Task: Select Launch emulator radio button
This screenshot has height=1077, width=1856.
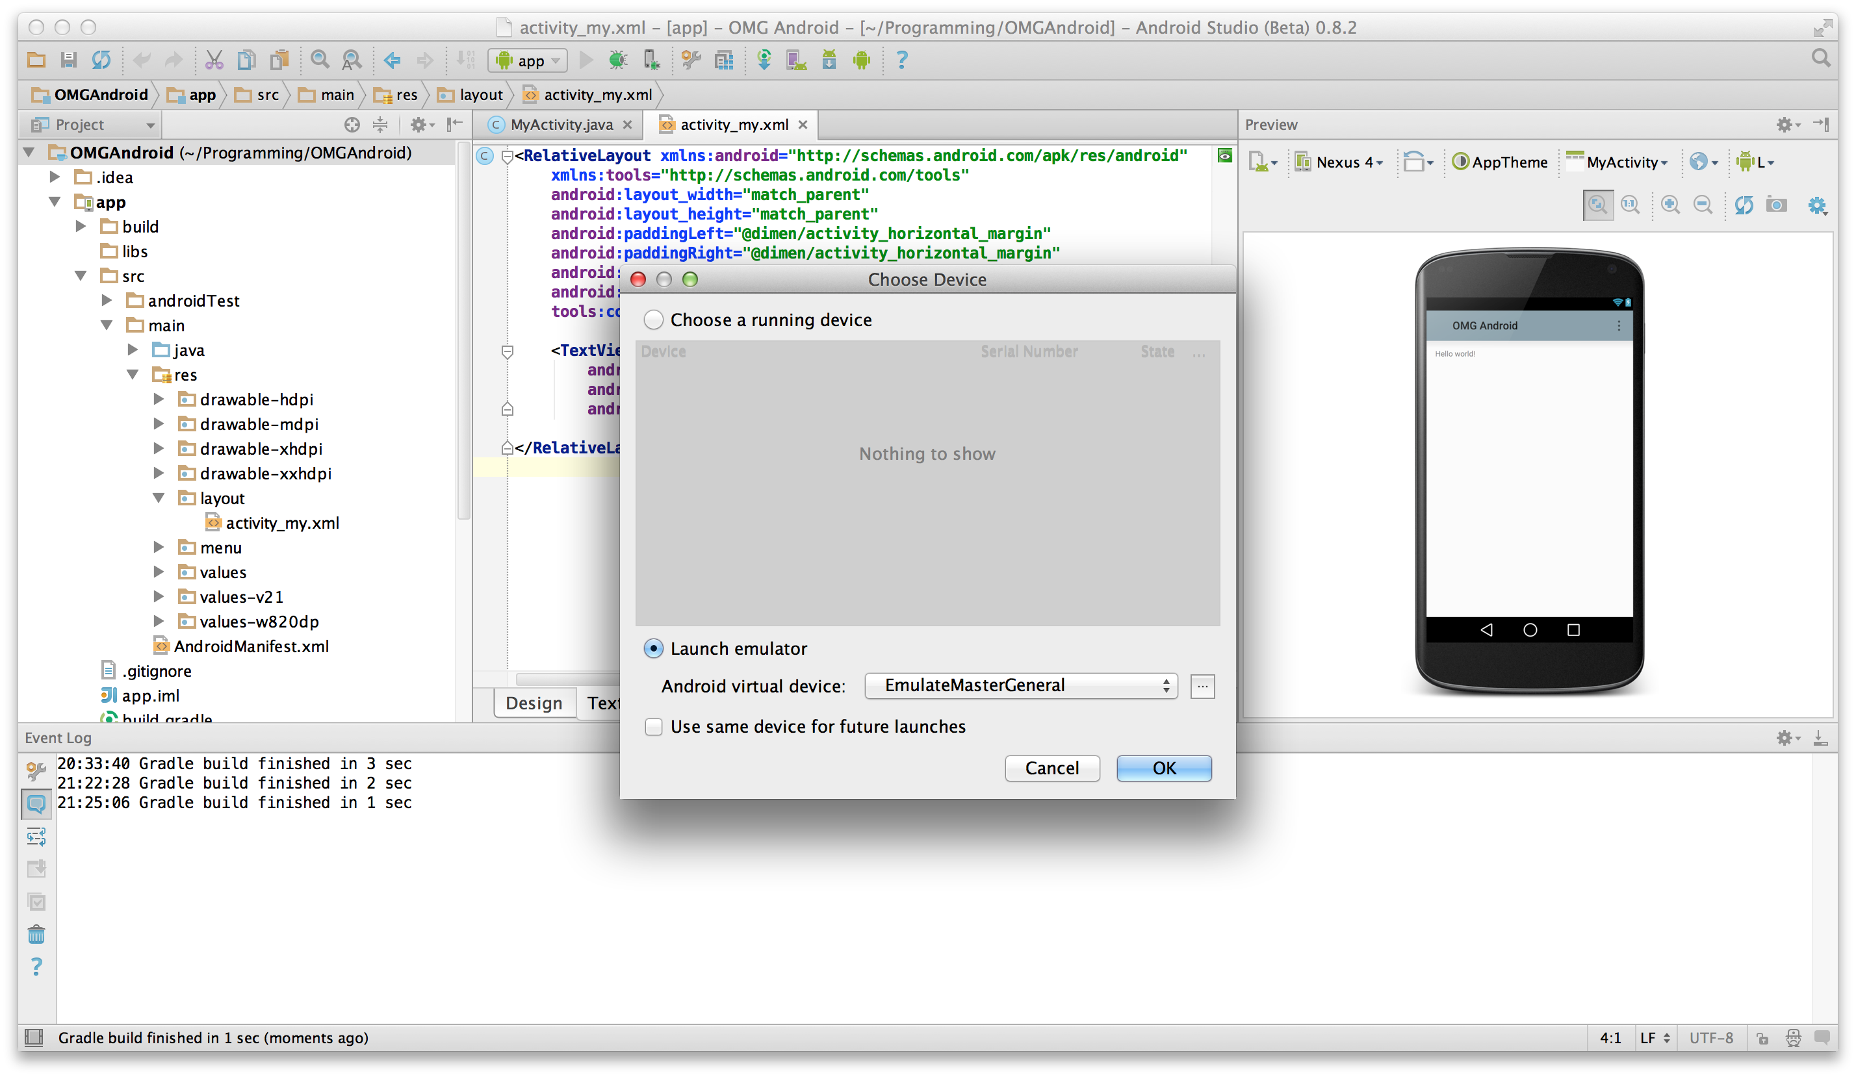Action: pyautogui.click(x=653, y=648)
